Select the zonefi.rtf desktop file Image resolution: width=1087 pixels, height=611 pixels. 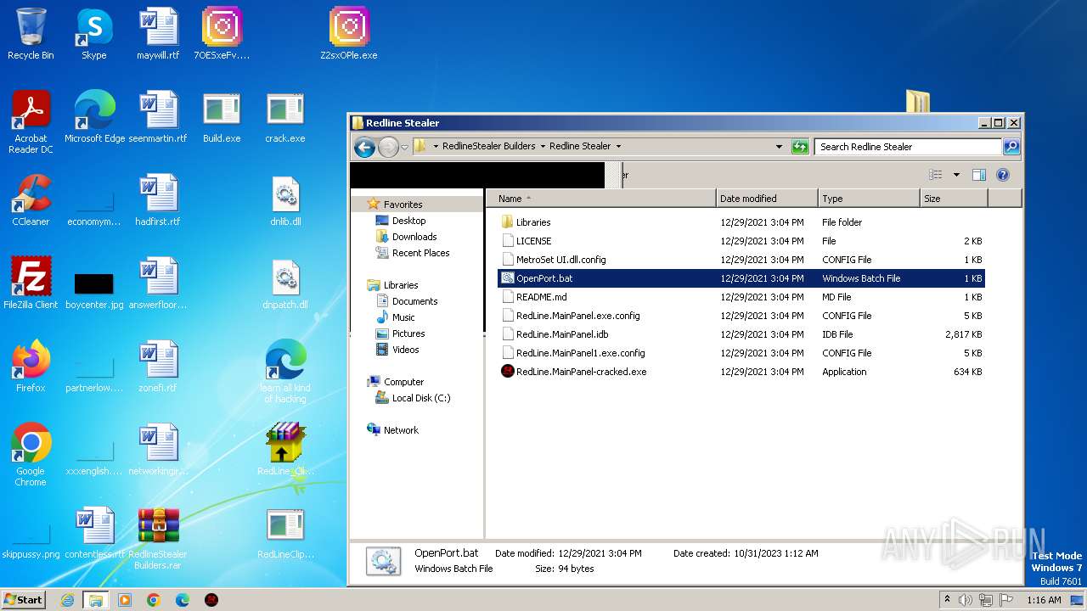(158, 367)
